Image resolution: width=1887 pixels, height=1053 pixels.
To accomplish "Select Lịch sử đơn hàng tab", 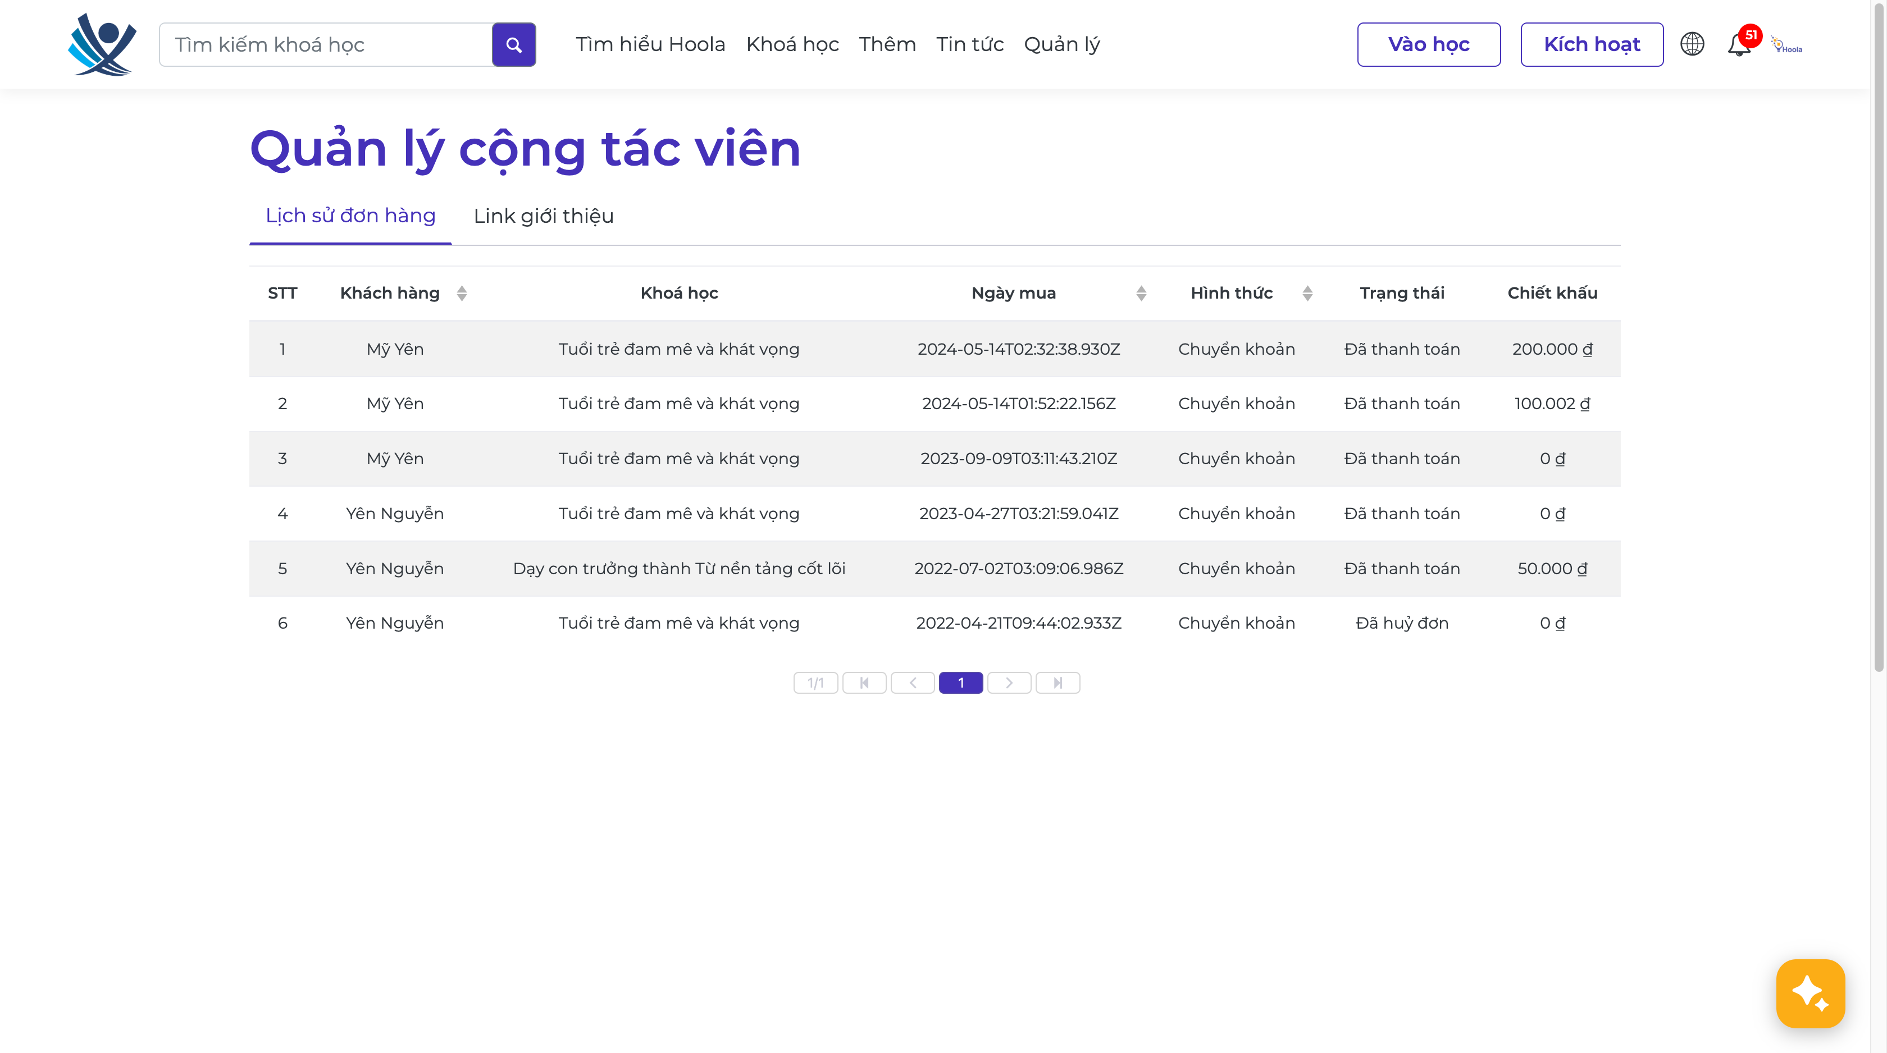I will click(350, 216).
